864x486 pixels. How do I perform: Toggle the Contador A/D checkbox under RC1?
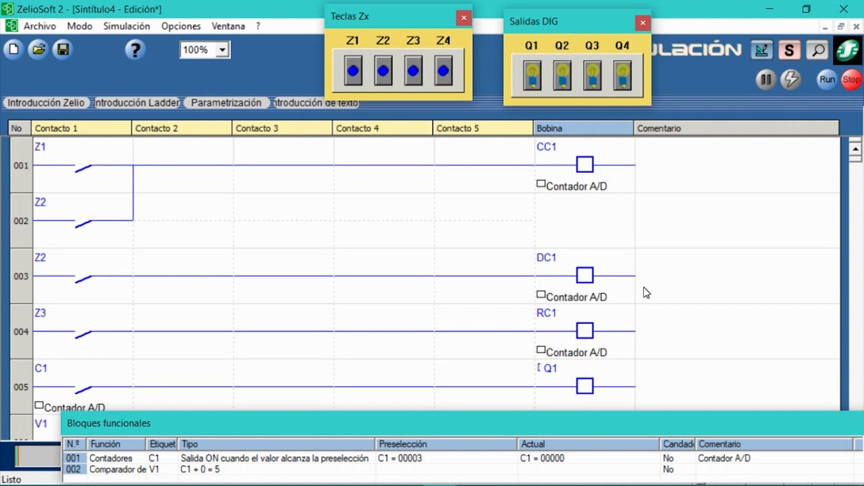(541, 350)
